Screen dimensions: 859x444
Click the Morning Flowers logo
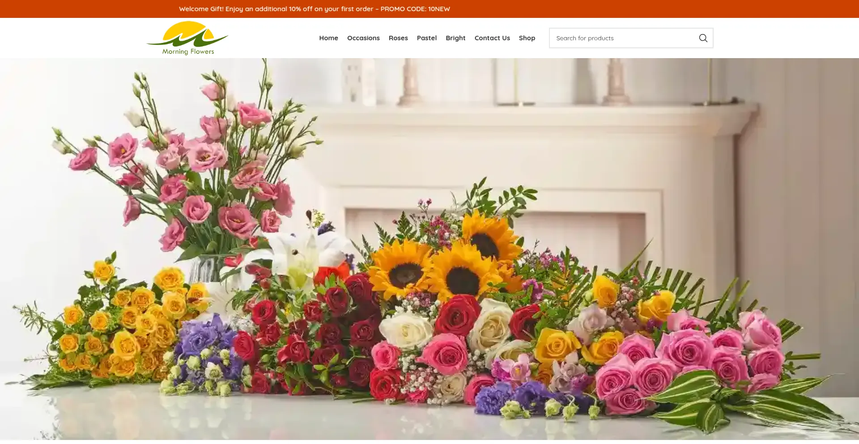(x=187, y=38)
